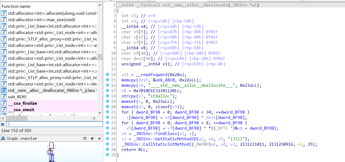Click the function icon next to __cxa_atexit
This screenshot has width=345, height=162.
tap(4, 110)
